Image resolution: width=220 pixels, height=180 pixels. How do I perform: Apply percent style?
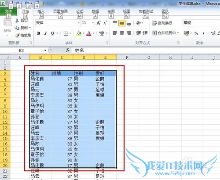pos(196,33)
